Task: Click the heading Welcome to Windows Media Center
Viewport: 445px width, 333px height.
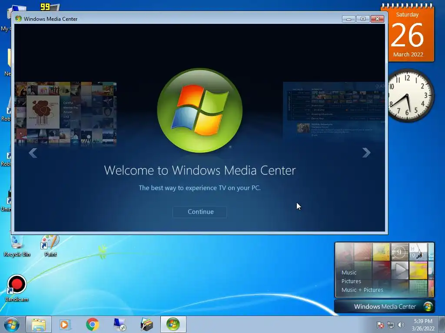Action: click(x=200, y=170)
